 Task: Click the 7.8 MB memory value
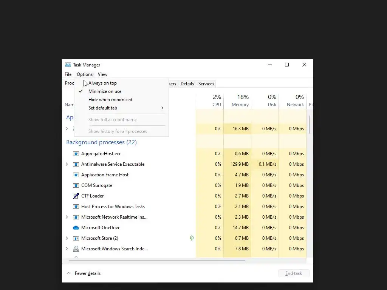point(241,249)
